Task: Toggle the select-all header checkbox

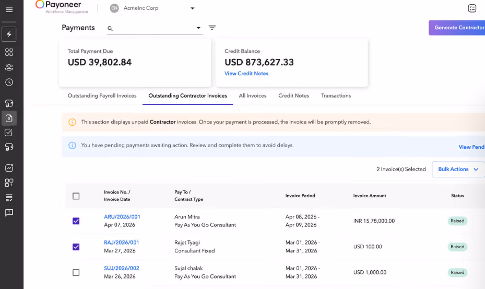Action: tap(76, 196)
